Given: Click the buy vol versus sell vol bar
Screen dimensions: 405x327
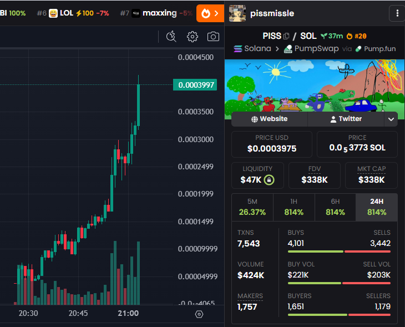Looking at the screenshot, I should point(339,283).
